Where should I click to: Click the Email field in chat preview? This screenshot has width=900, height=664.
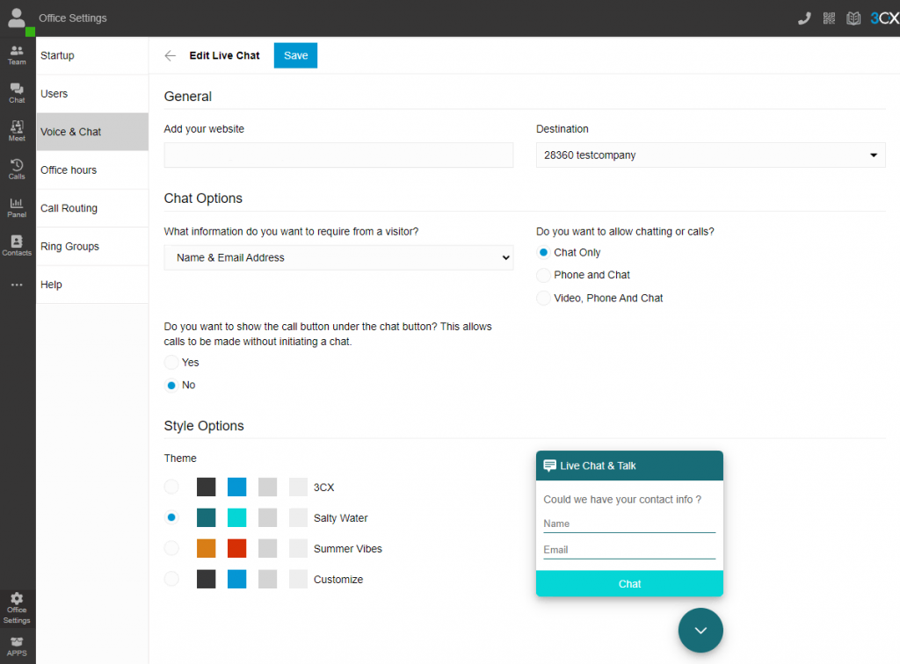(x=629, y=551)
